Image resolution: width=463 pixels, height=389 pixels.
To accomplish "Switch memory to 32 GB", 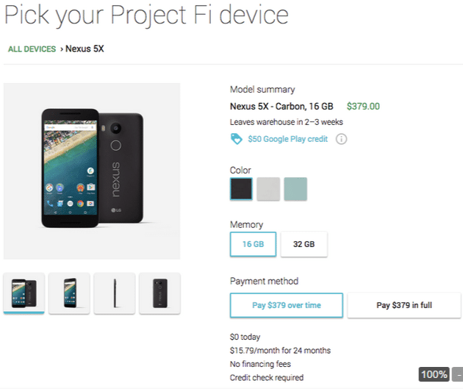I will pyautogui.click(x=304, y=244).
